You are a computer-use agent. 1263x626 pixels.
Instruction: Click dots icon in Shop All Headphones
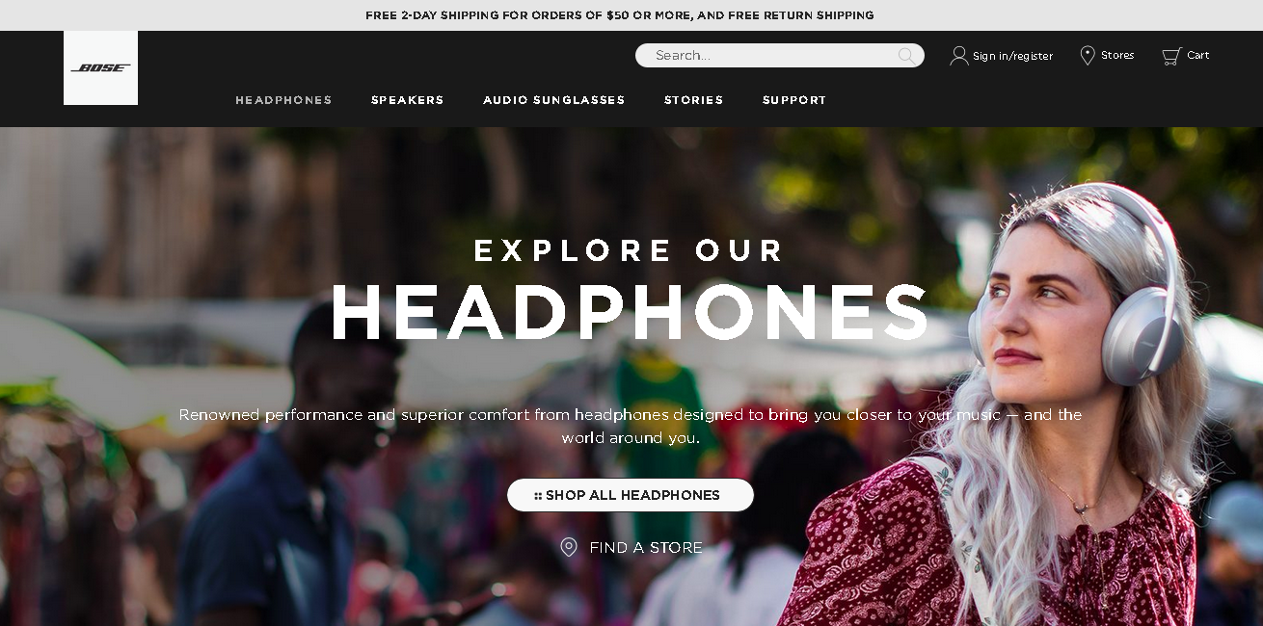click(x=538, y=496)
